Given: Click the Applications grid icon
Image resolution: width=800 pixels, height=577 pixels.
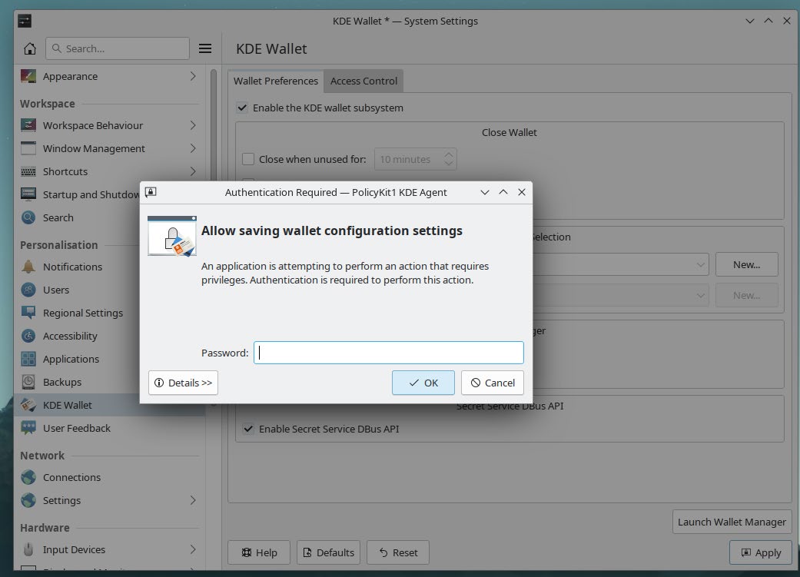Looking at the screenshot, I should (28, 359).
